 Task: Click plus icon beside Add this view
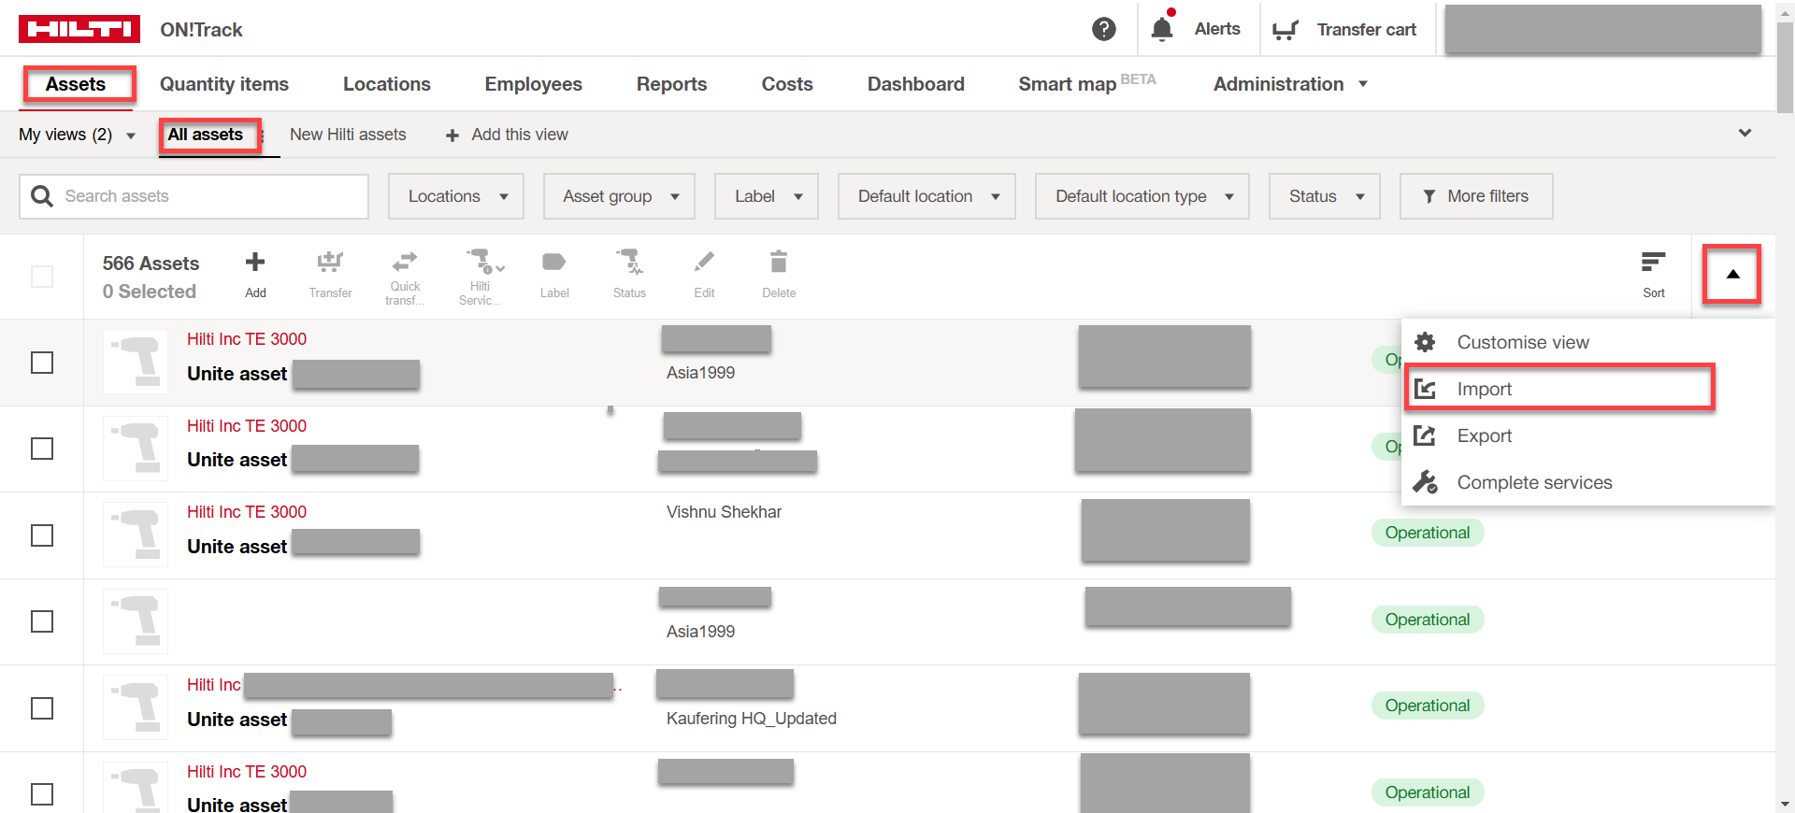[452, 135]
